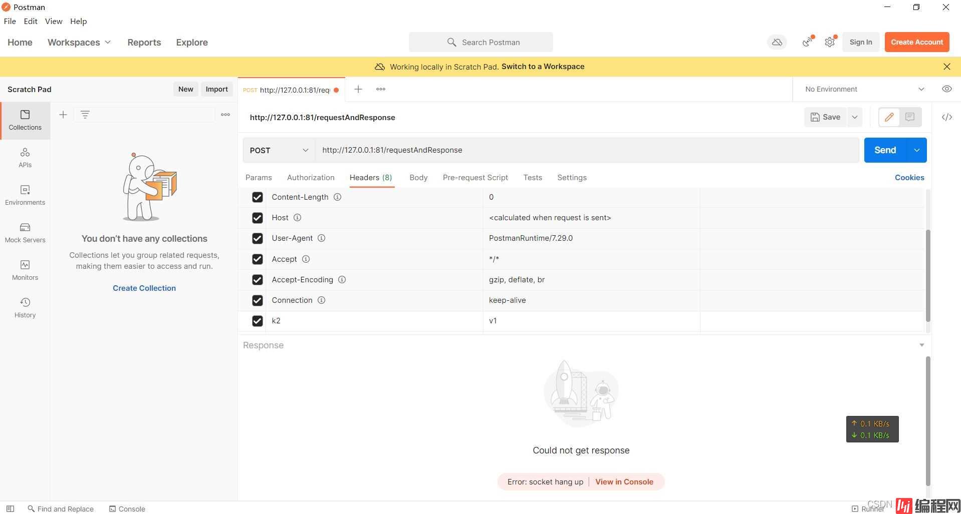Viewport: 961px width, 514px height.
Task: Open the collections panel three-dot options
Action: pos(225,115)
